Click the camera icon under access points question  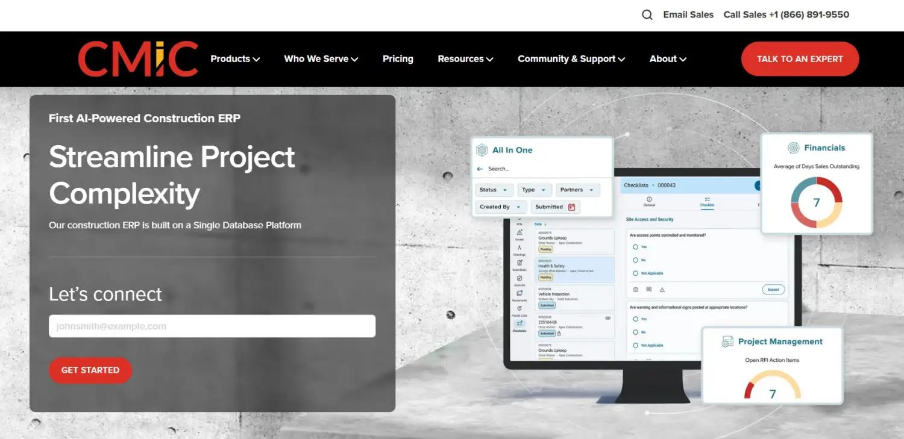click(x=635, y=290)
